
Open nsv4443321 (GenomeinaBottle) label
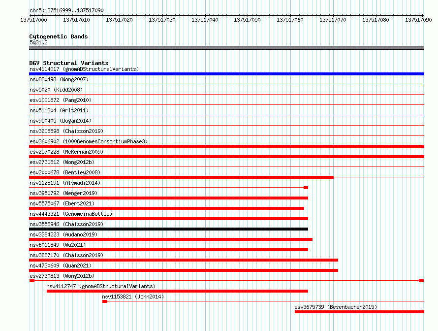click(x=71, y=214)
